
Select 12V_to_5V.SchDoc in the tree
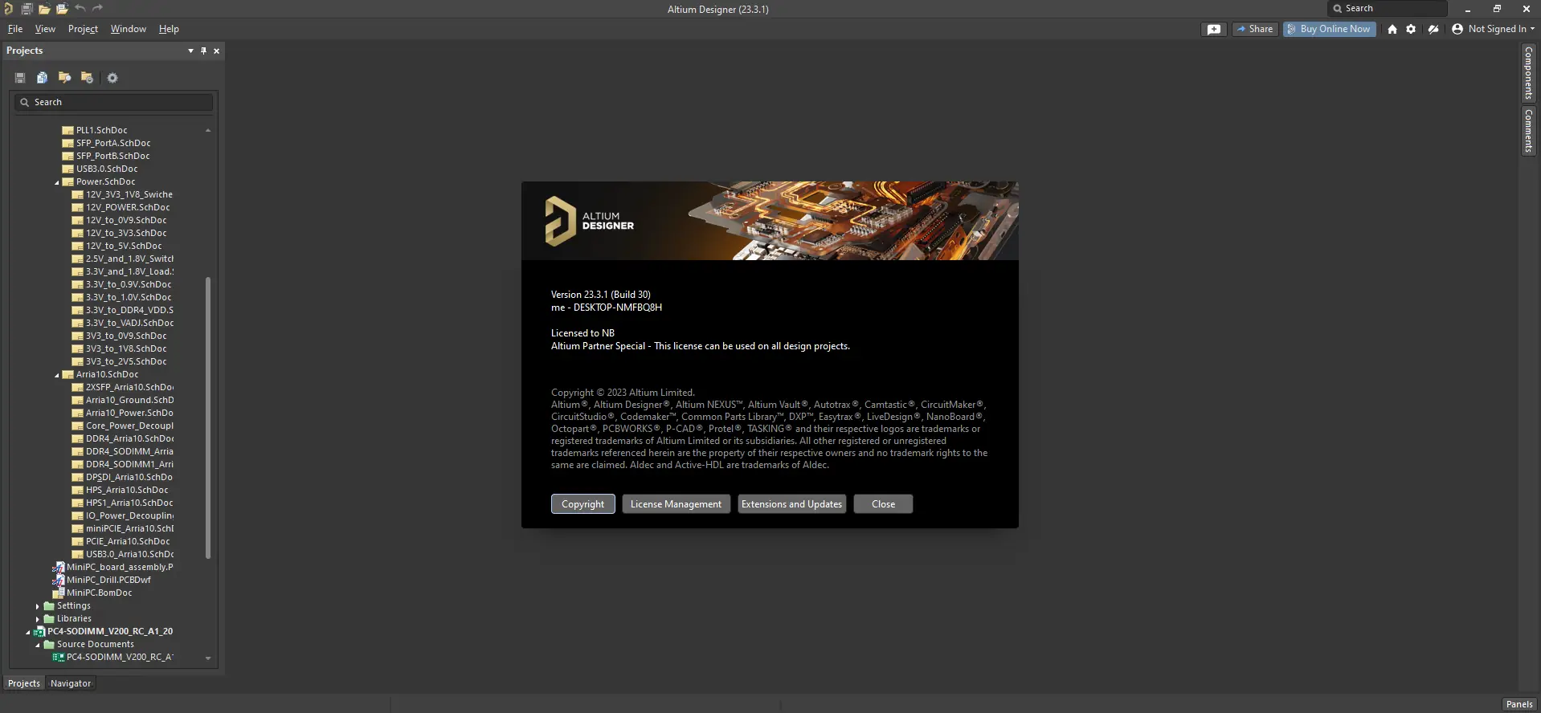tap(124, 246)
